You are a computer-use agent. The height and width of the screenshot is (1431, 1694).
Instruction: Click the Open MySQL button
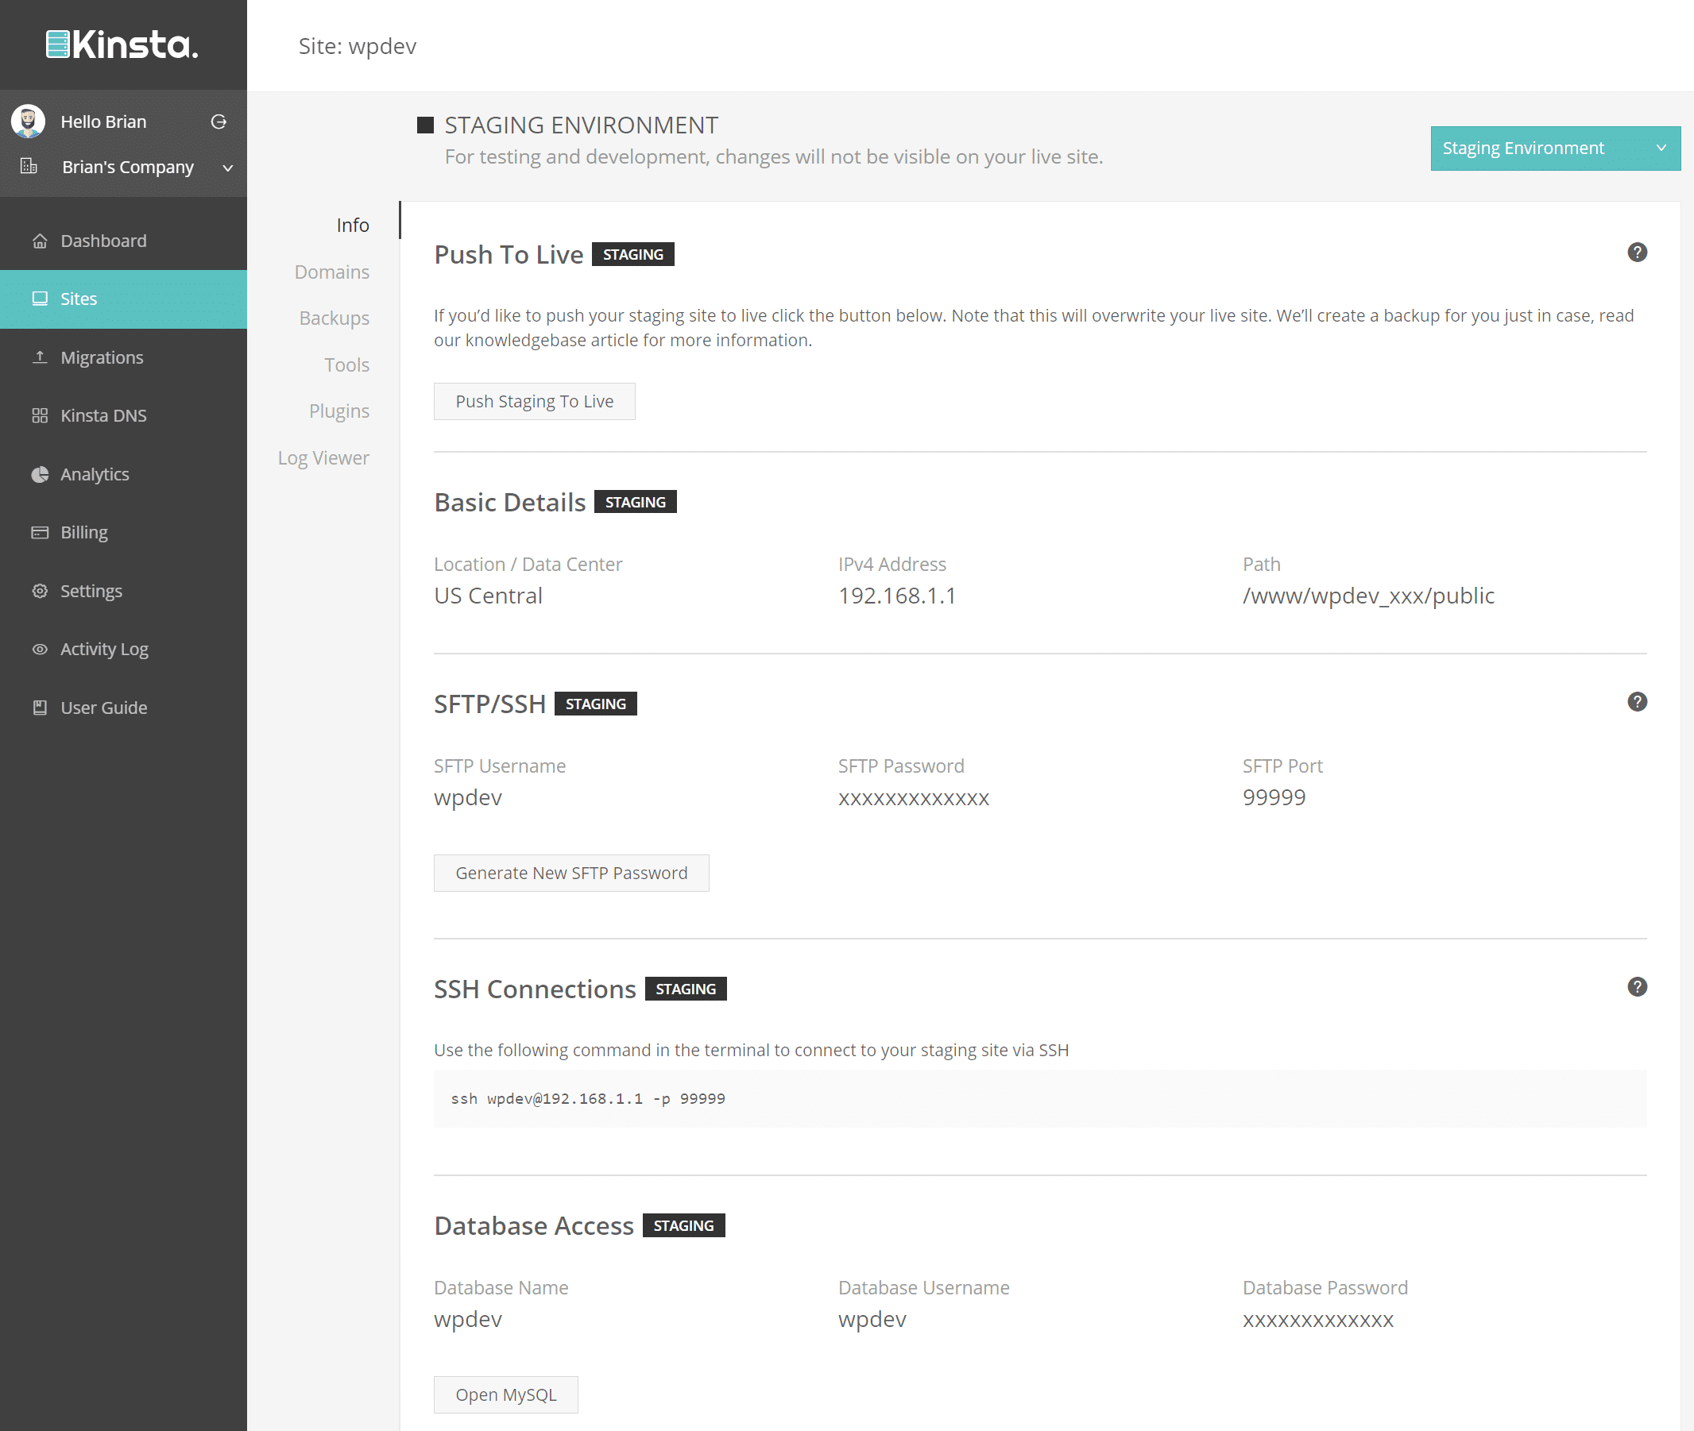(505, 1394)
